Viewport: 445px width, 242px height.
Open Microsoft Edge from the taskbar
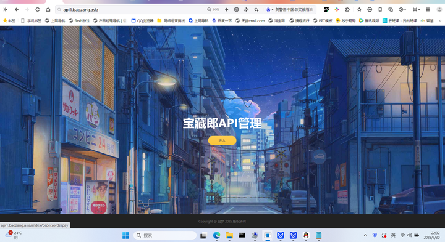point(216,235)
